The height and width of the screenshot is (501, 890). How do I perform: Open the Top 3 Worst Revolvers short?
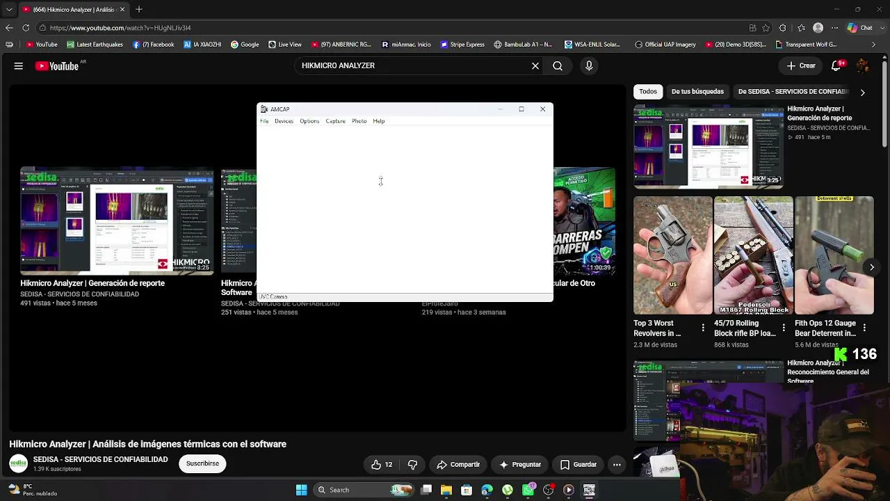pos(673,255)
